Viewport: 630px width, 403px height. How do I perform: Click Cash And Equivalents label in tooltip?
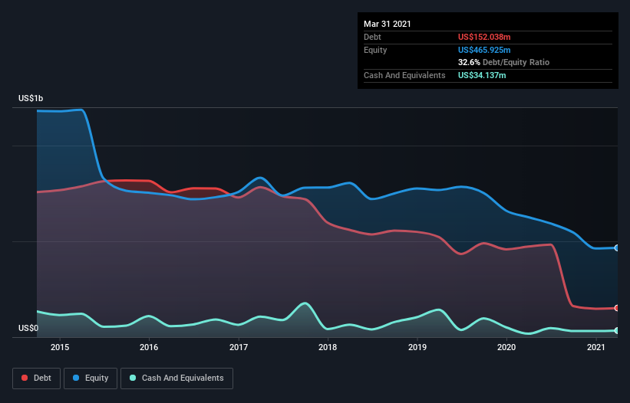(x=404, y=75)
